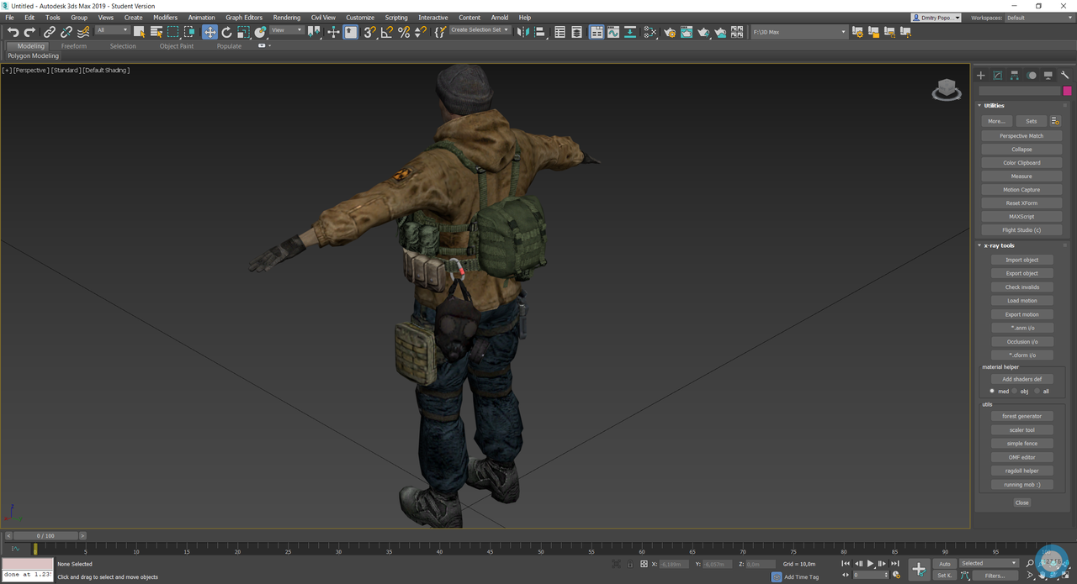Toggle the Percent Snap button
The image size is (1077, 584).
coord(404,32)
